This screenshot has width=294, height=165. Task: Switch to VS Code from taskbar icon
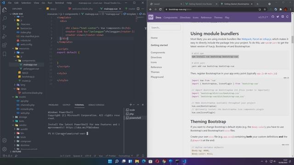tap(184, 161)
